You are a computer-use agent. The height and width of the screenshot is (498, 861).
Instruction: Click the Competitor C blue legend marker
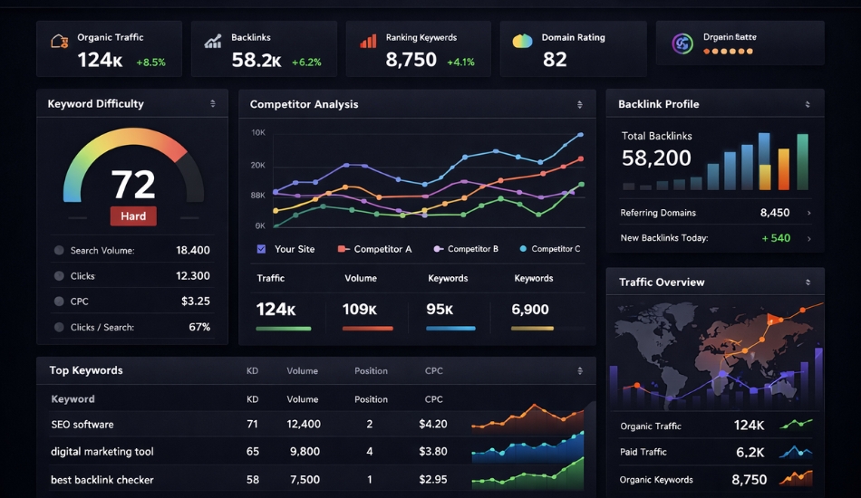(x=523, y=249)
